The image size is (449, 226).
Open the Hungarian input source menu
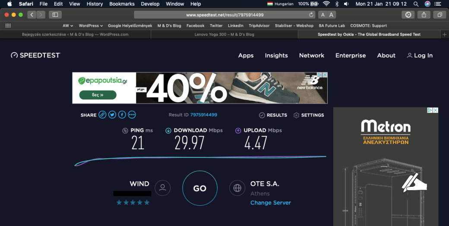coord(280,4)
